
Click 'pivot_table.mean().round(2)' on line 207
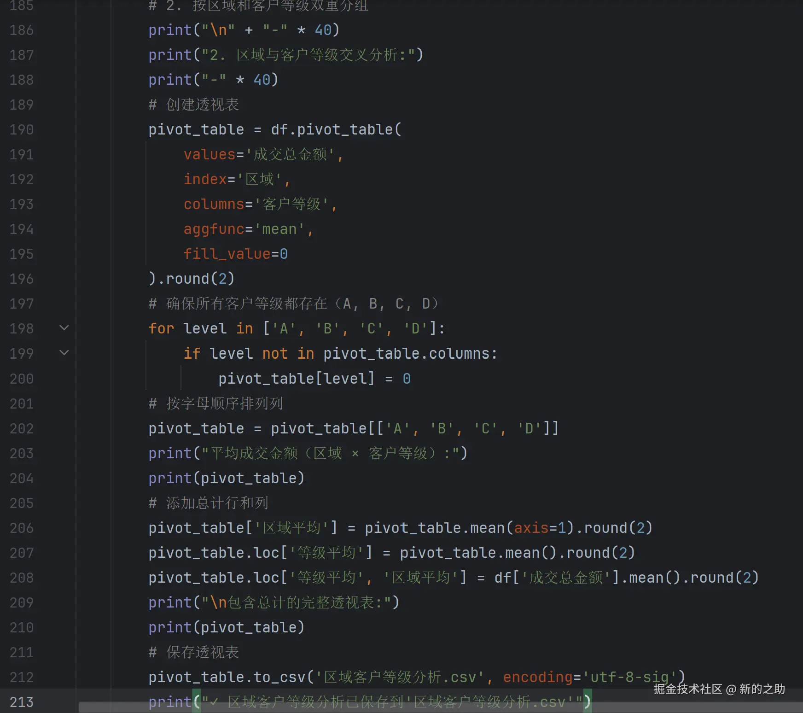point(518,553)
